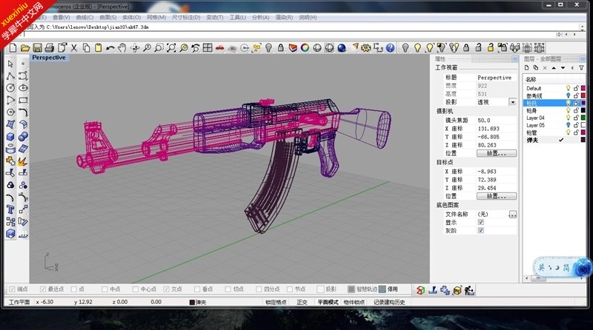Click the Print icon

49,47
